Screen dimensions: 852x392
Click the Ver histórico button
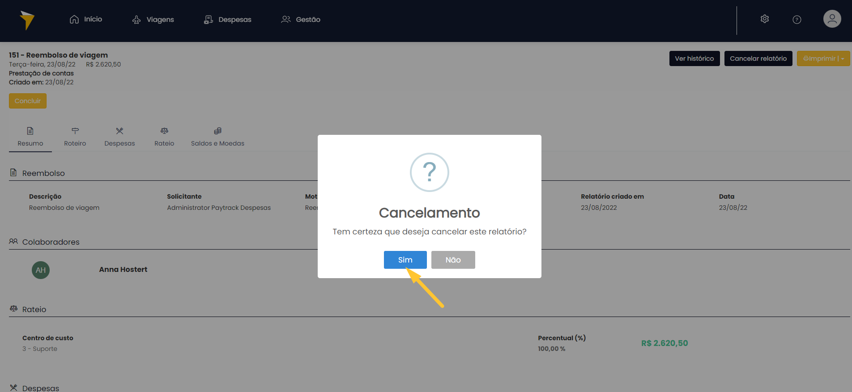694,58
